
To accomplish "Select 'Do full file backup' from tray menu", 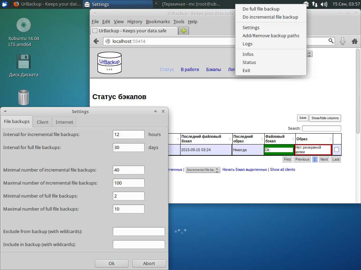I will tap(261, 9).
